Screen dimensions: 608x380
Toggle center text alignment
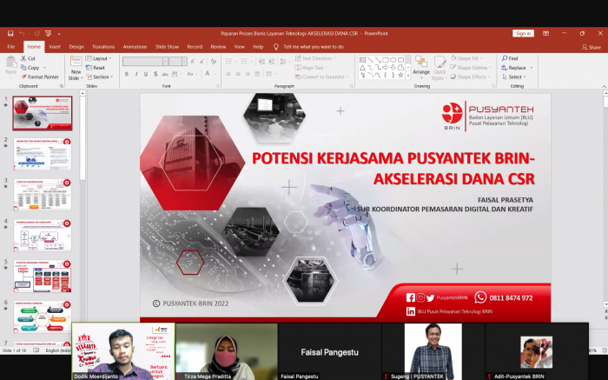238,74
